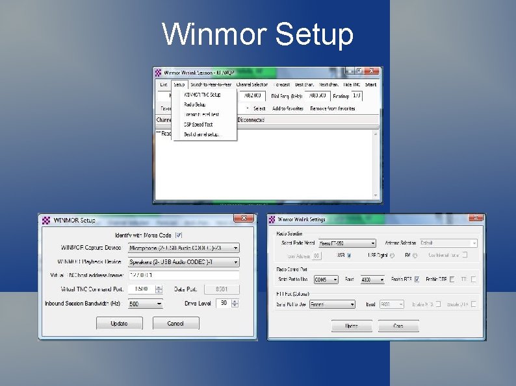The height and width of the screenshot is (386, 516).
Task: Select the USB radio button
Action: 349,255
